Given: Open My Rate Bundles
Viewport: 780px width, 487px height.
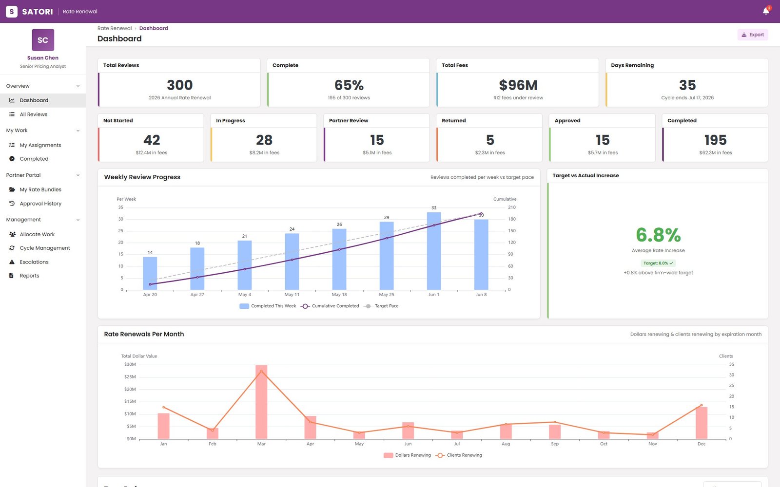Looking at the screenshot, I should 43,189.
